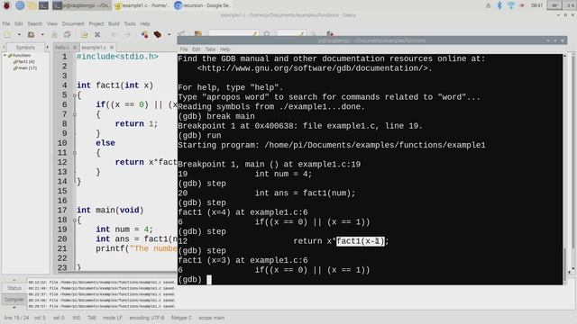Screen dimensions: 577x324
Task: Expand the Build dropdown arrow
Action: 169,34
